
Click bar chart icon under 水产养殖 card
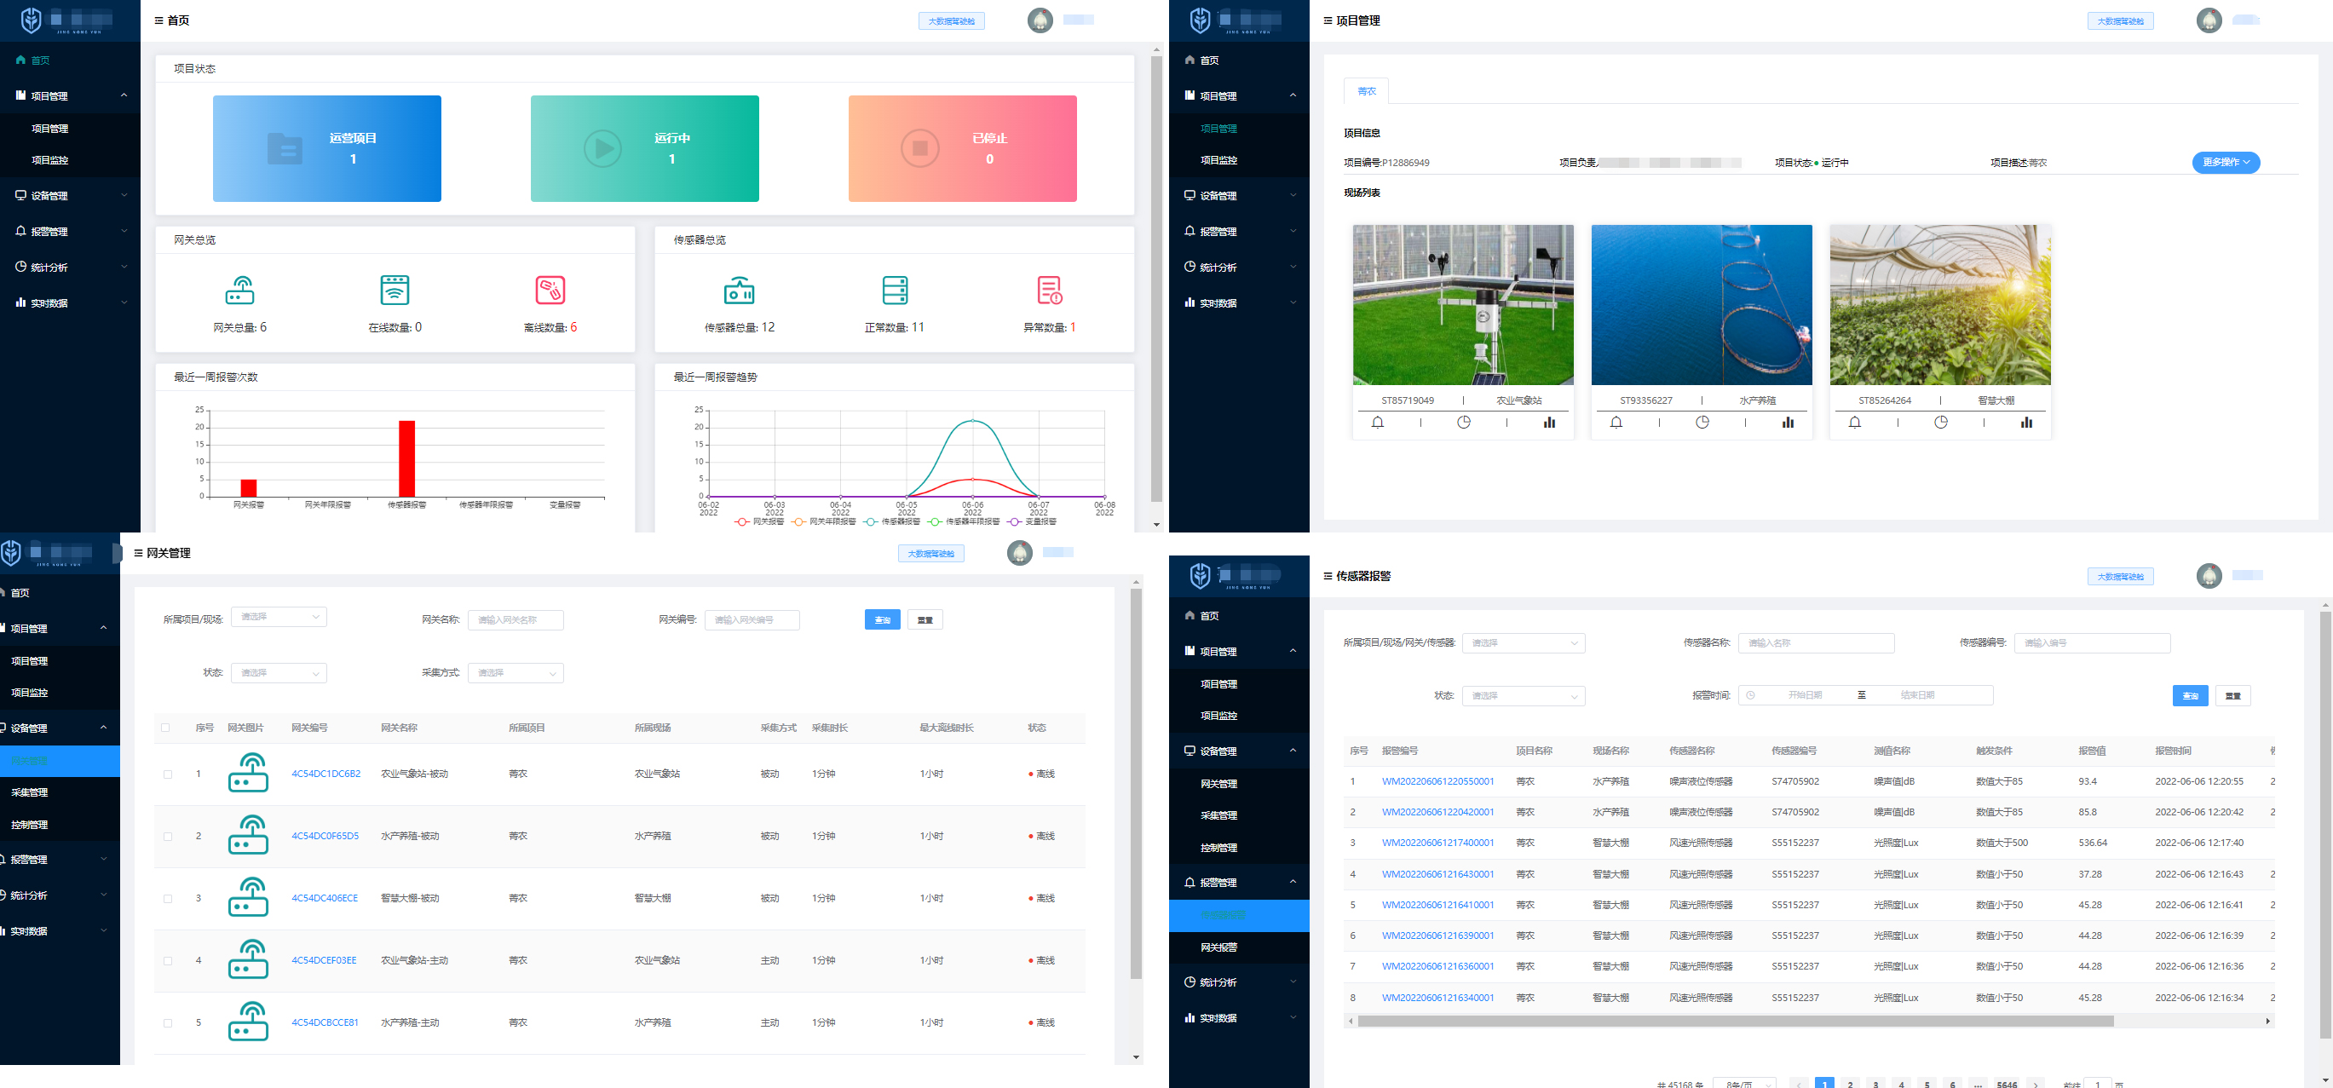[x=1788, y=422]
